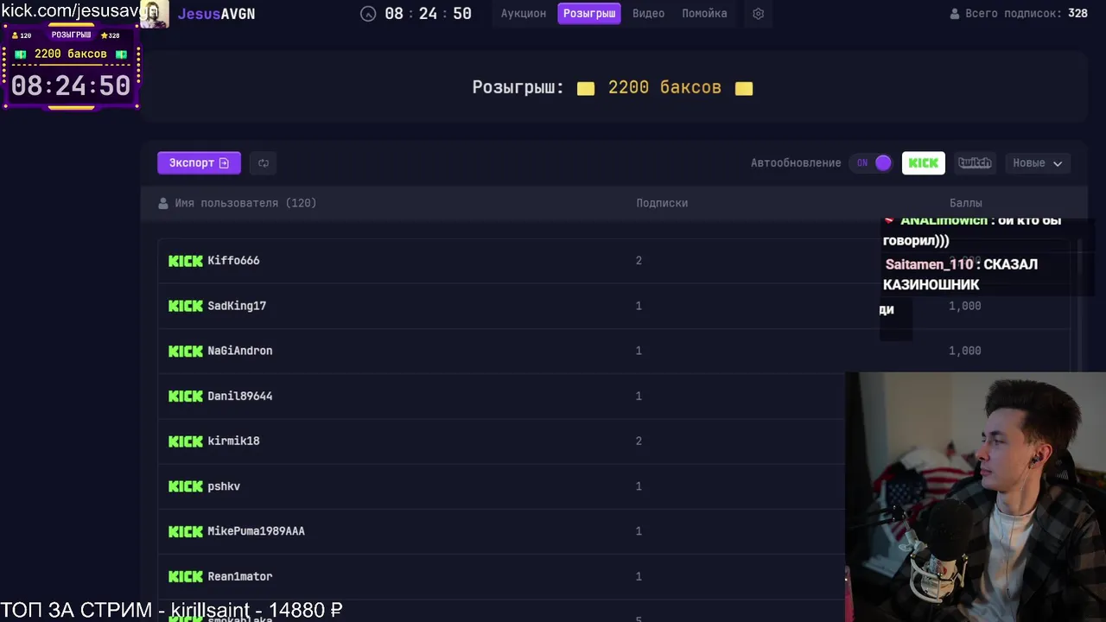This screenshot has height=622, width=1106.
Task: Click the giveaway timer widget overlay
Action: tap(71, 67)
